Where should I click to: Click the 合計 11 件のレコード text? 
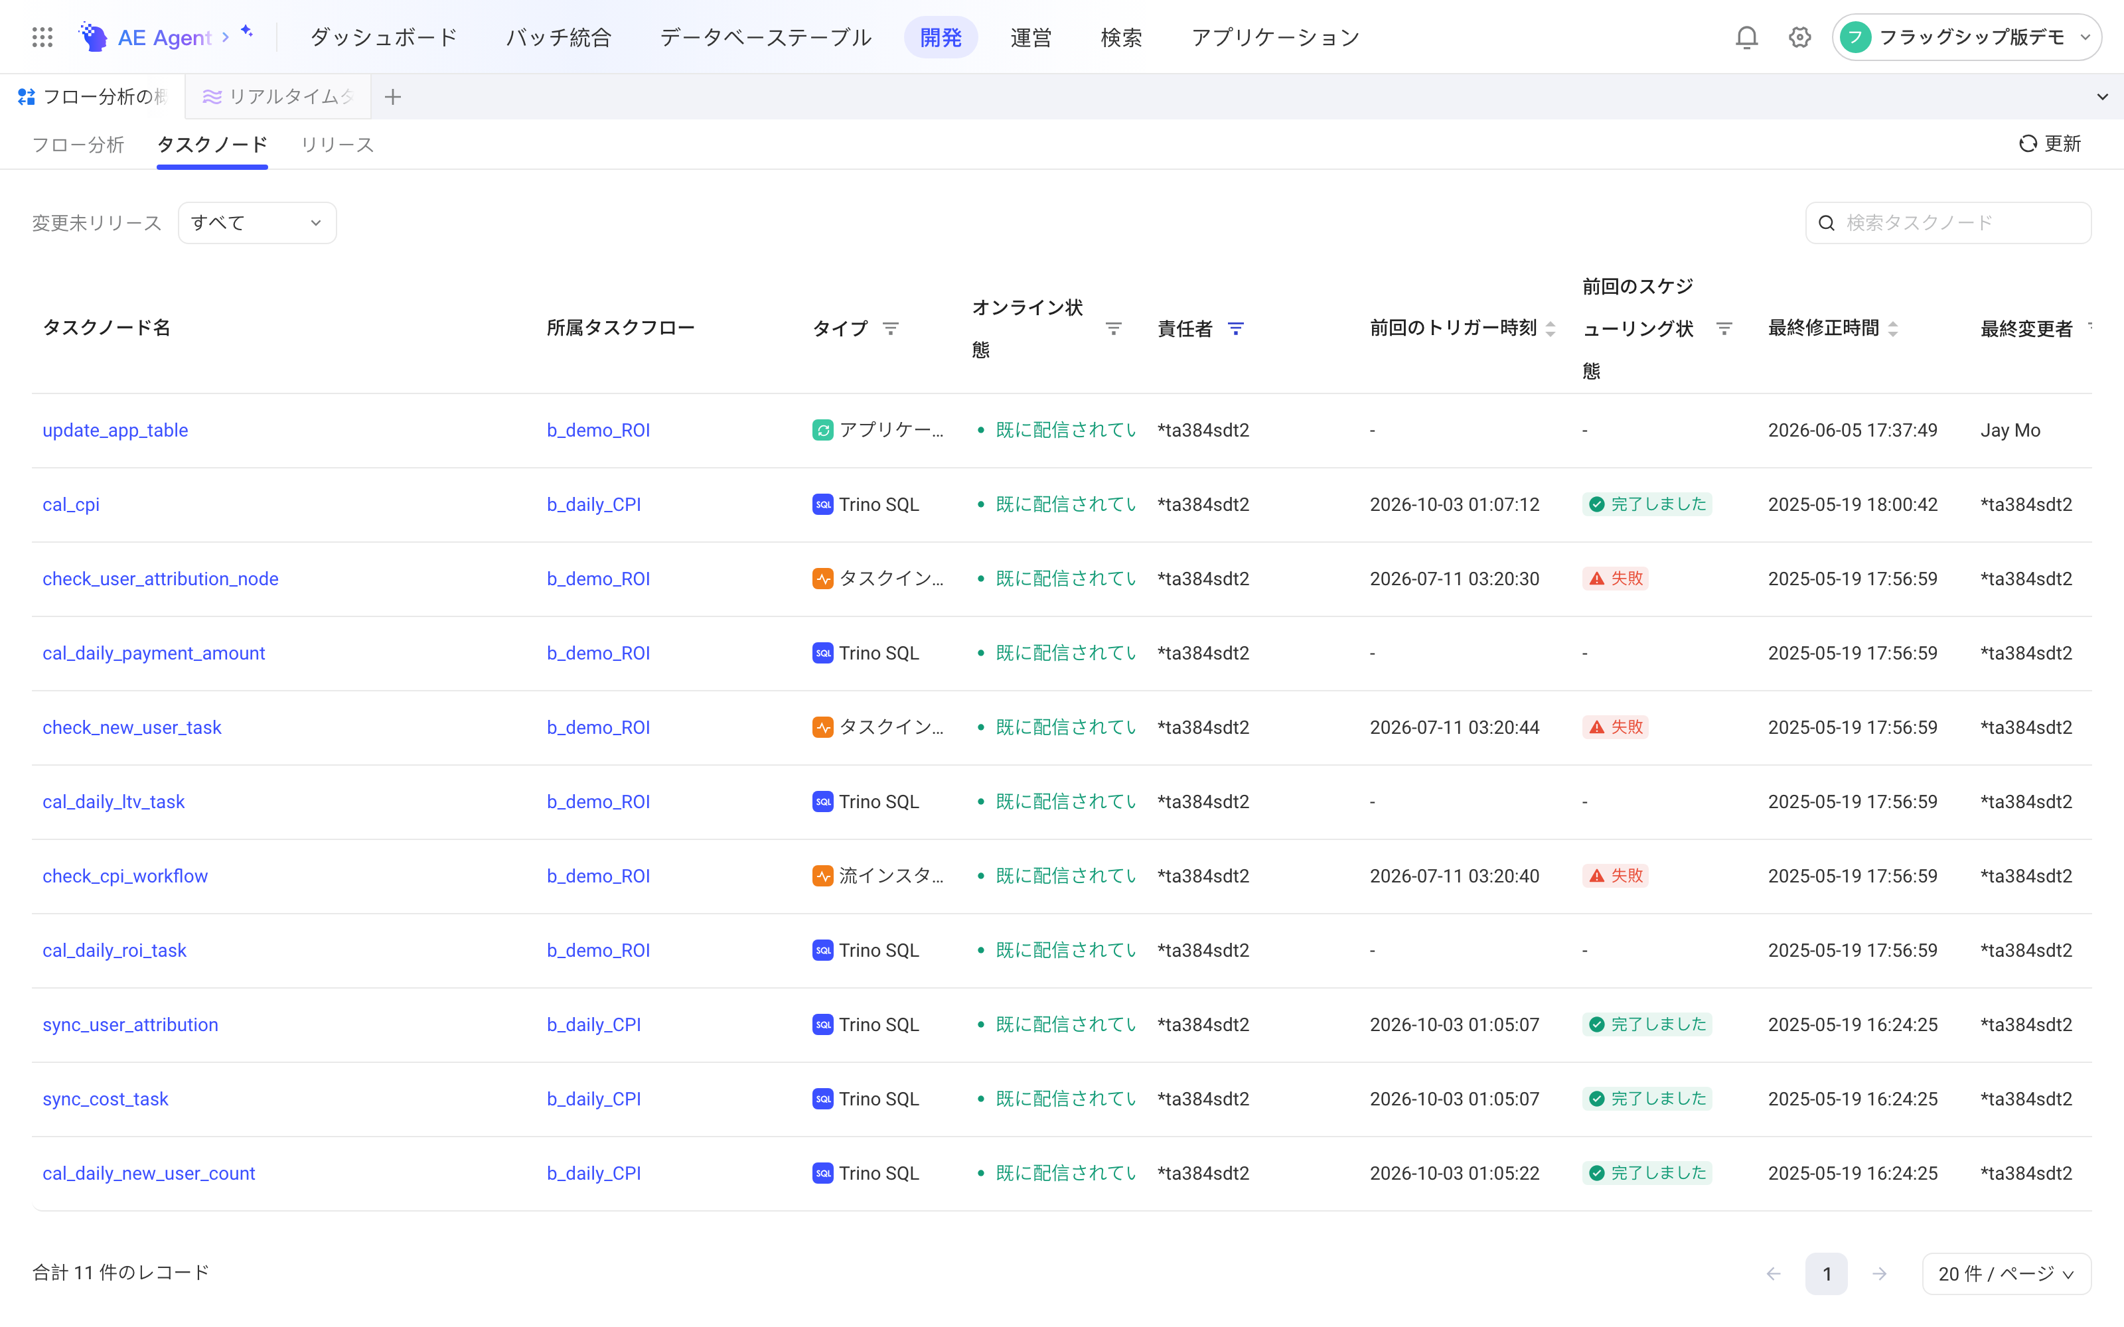(x=121, y=1273)
